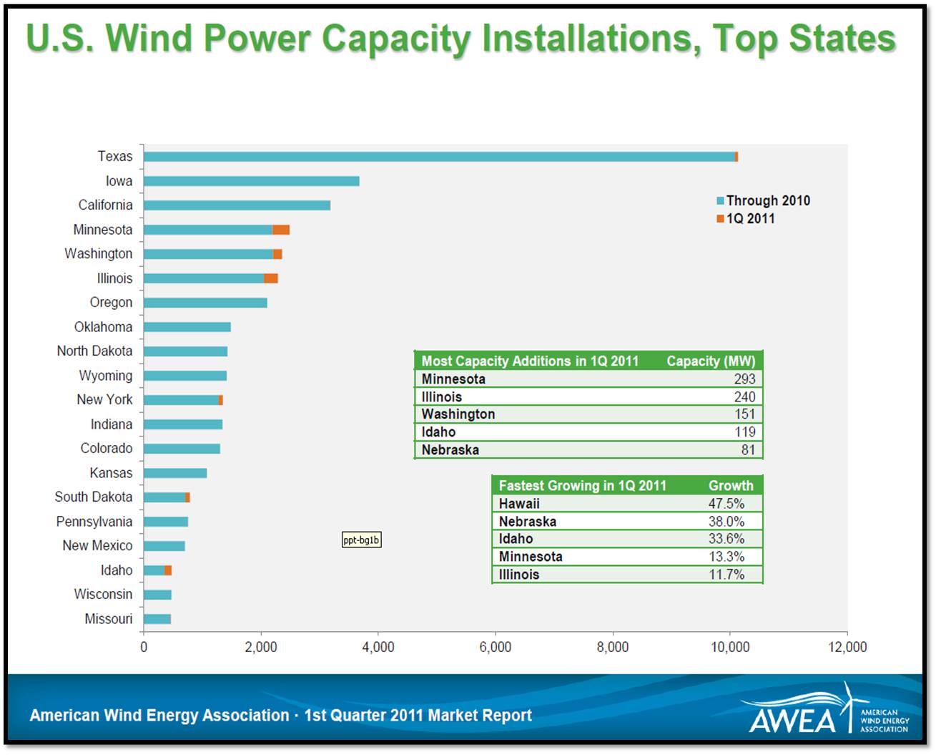This screenshot has width=936, height=755.
Task: Click the teal 'Through 2010' legend swatch
Action: (x=720, y=201)
